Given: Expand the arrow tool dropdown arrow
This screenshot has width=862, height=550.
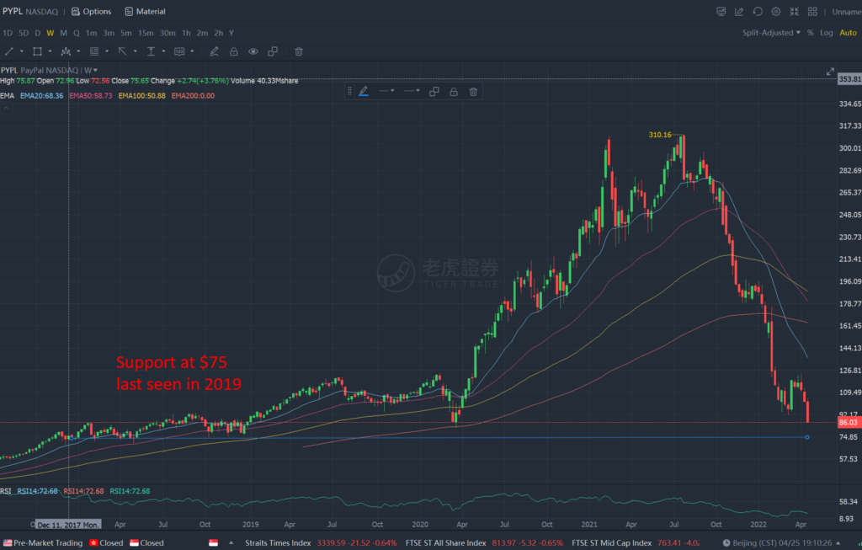Looking at the screenshot, I should [x=136, y=51].
